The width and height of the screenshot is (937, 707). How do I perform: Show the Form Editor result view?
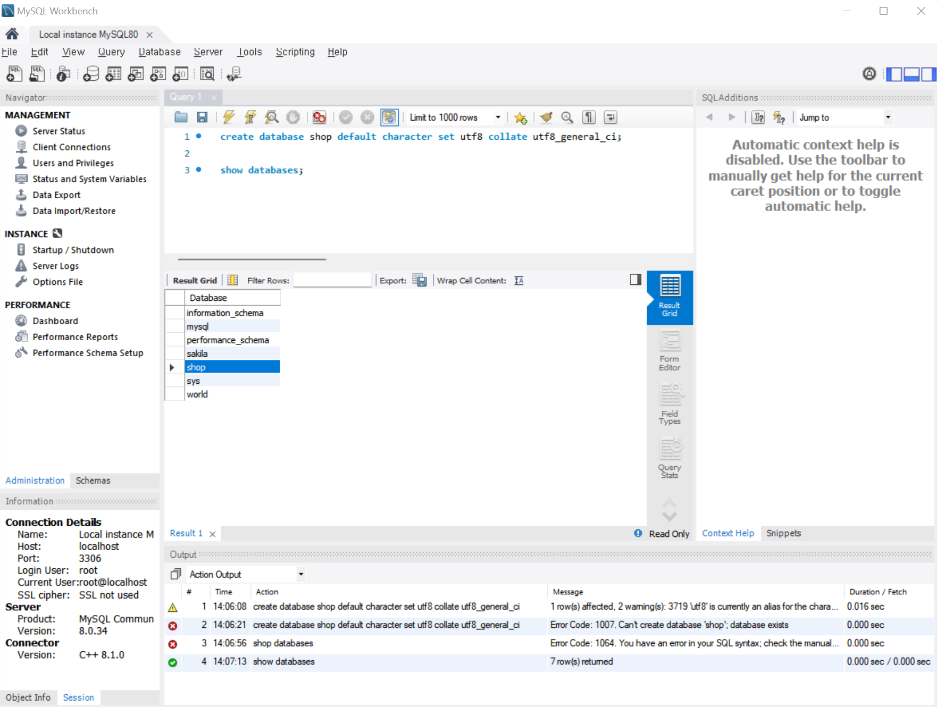[670, 351]
